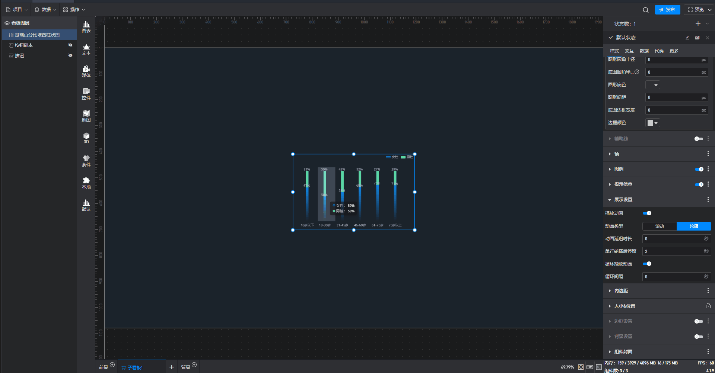Open the 图形底色 color dropdown

652,85
